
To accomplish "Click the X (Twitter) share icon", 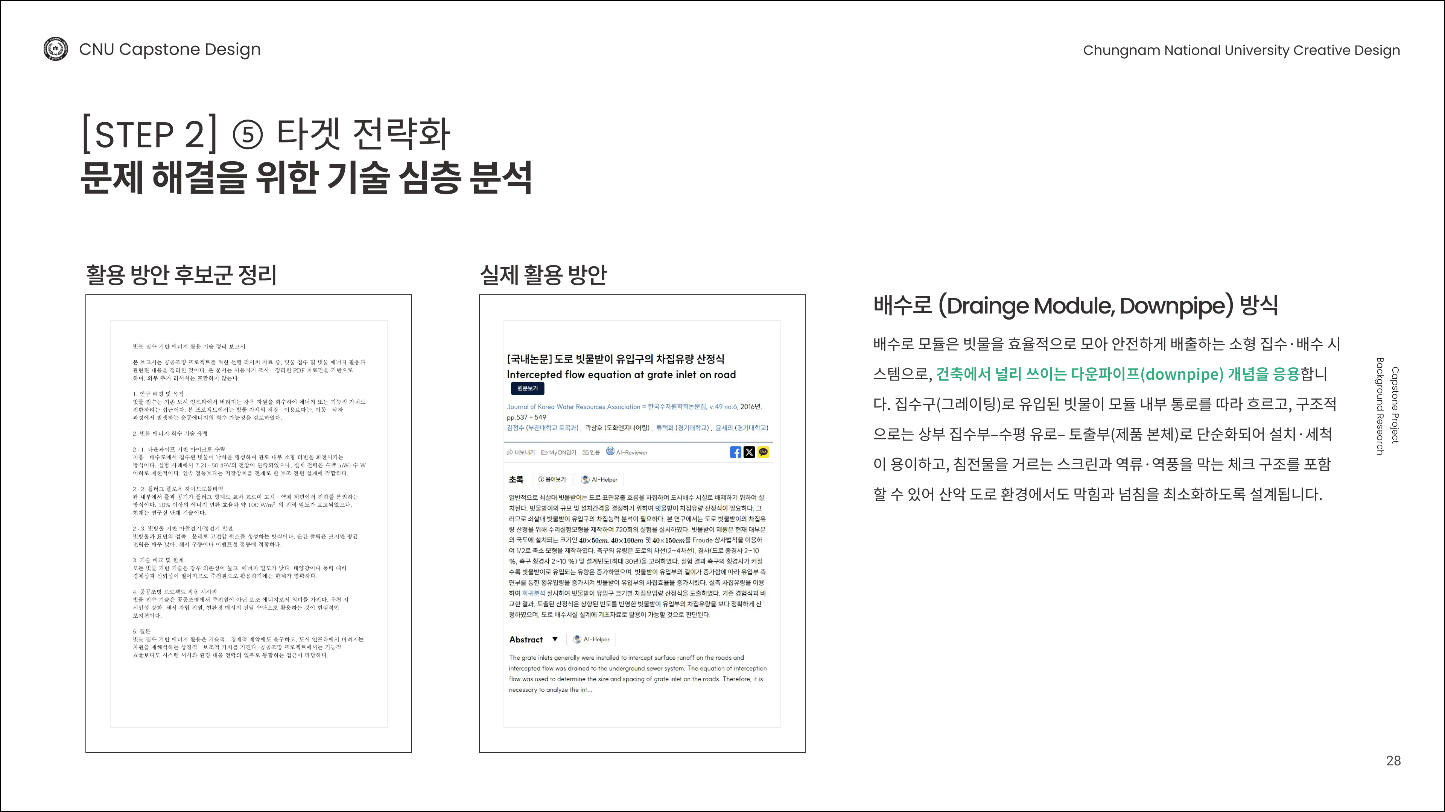I will tap(749, 452).
